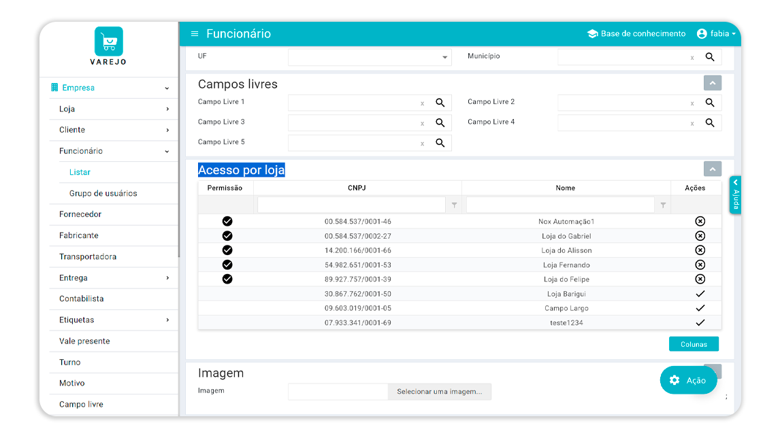Image resolution: width=780 pixels, height=438 pixels.
Task: Click the CNPJ filter input field
Action: (x=351, y=205)
